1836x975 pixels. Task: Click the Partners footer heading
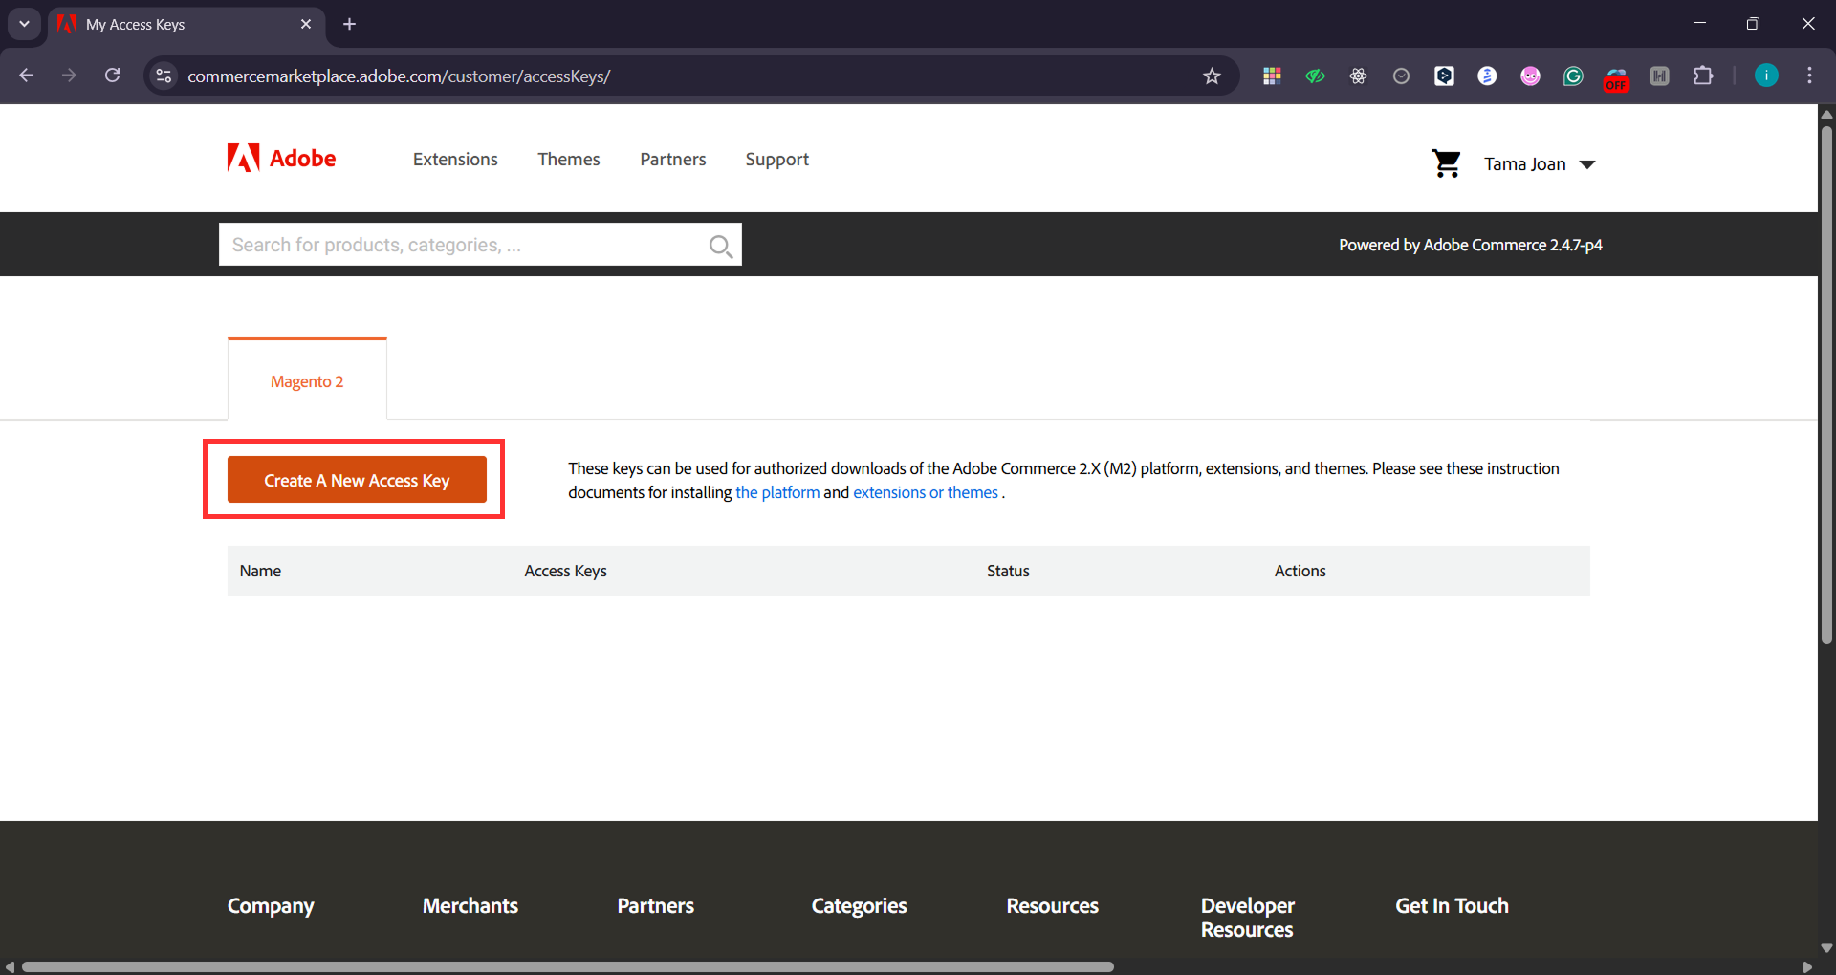coord(655,905)
